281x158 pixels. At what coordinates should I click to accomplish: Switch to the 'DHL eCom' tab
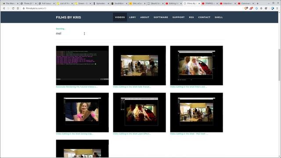click(x=137, y=4)
